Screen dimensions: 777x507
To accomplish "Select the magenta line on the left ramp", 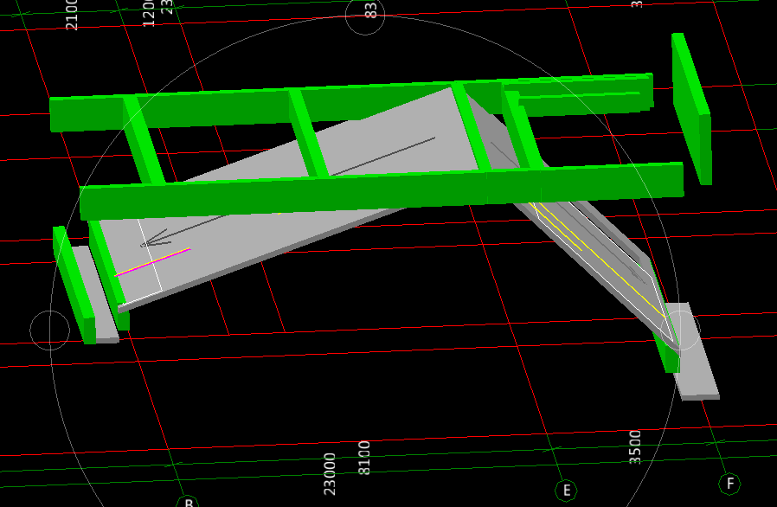I will [152, 261].
